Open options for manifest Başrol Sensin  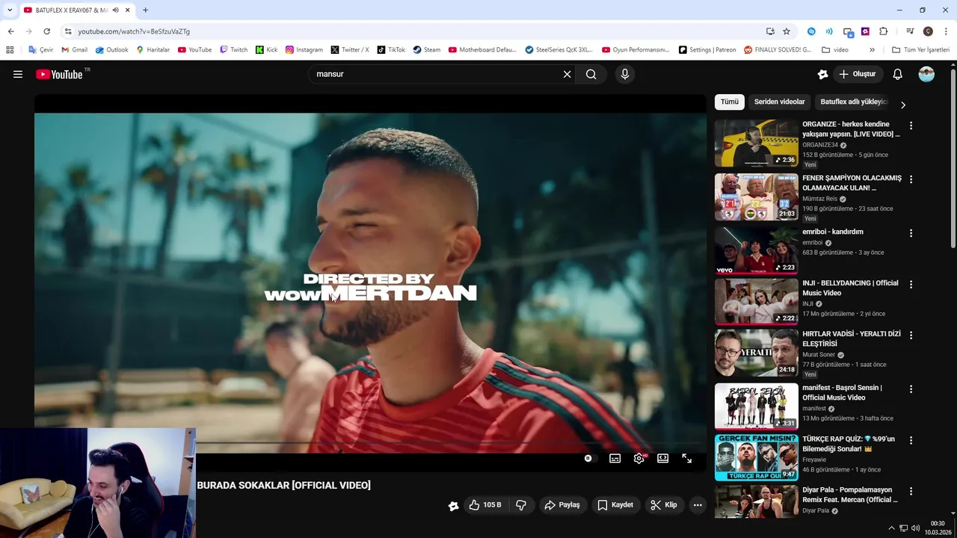911,389
